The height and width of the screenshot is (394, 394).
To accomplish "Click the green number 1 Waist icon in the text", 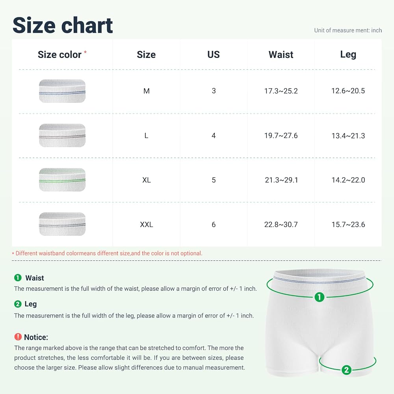I will coord(18,278).
